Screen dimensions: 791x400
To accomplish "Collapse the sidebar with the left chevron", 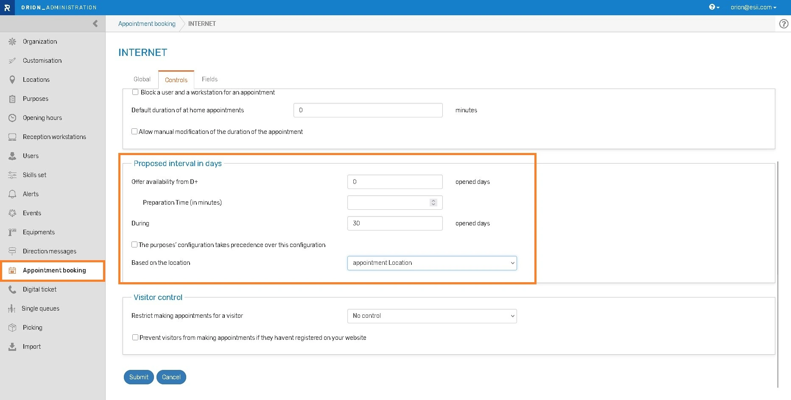I will pos(95,24).
